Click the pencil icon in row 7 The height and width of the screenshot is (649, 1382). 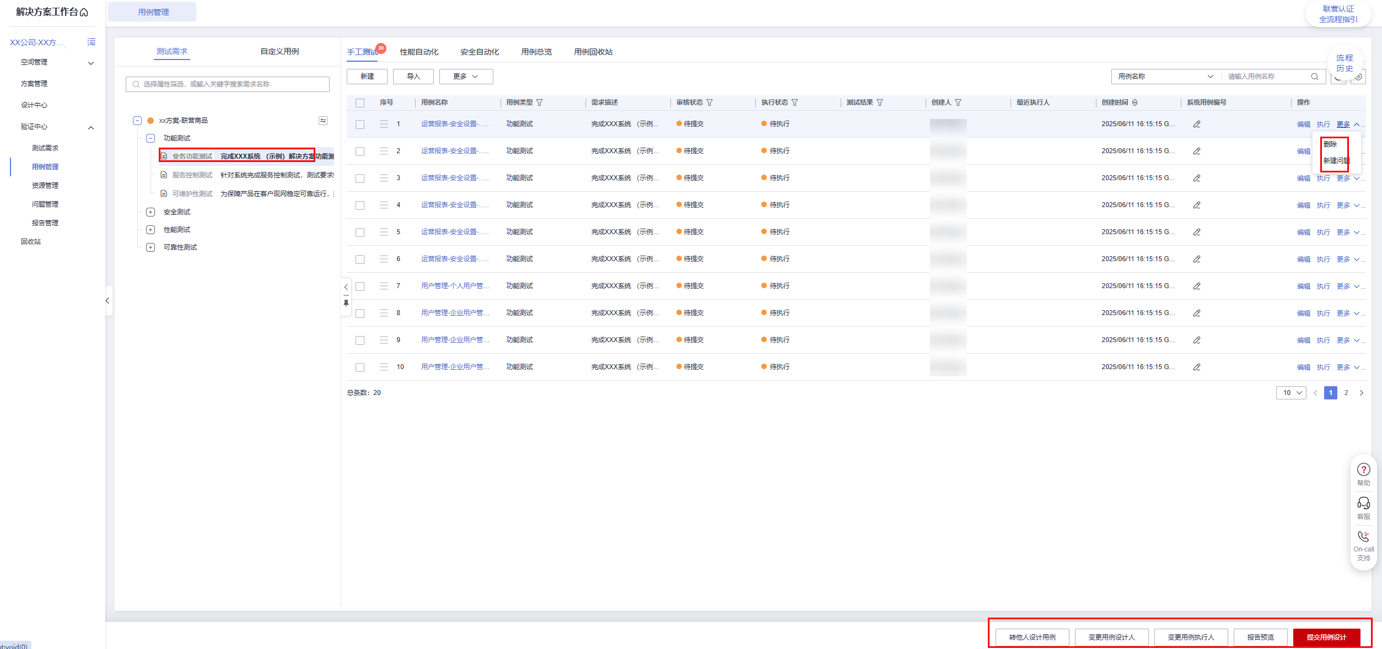tap(1197, 286)
